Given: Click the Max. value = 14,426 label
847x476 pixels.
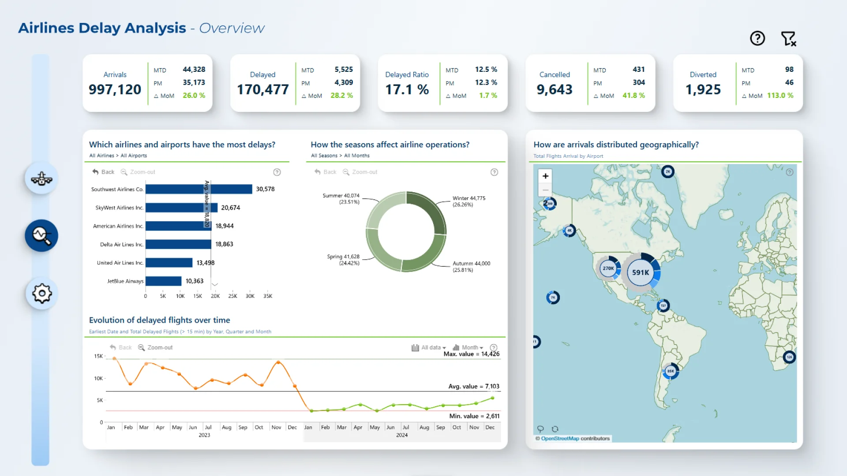Looking at the screenshot, I should [472, 354].
